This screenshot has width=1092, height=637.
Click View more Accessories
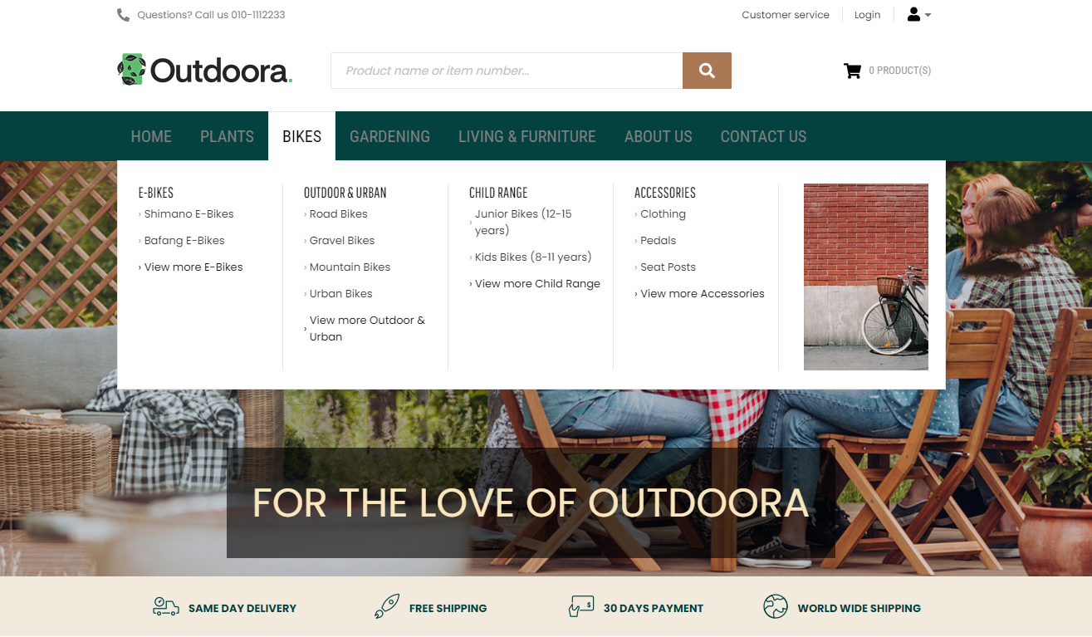tap(703, 293)
